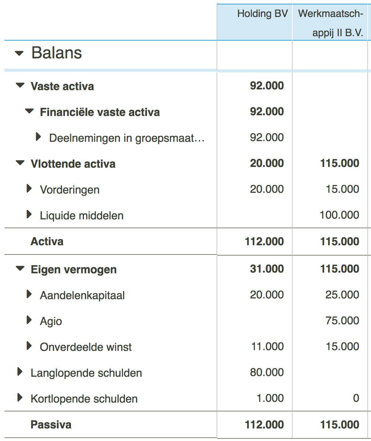Expand the Vorderingen row
Viewport: 371px width, 441px height.
(x=28, y=189)
